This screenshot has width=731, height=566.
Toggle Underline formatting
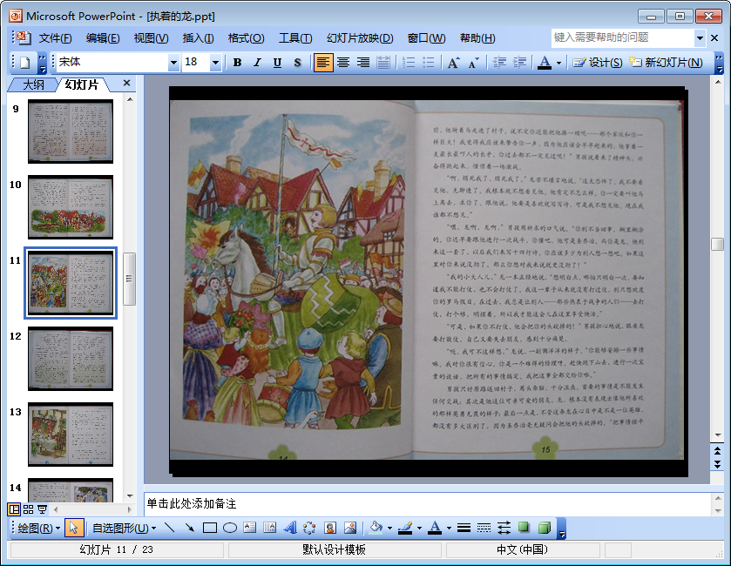pos(277,63)
